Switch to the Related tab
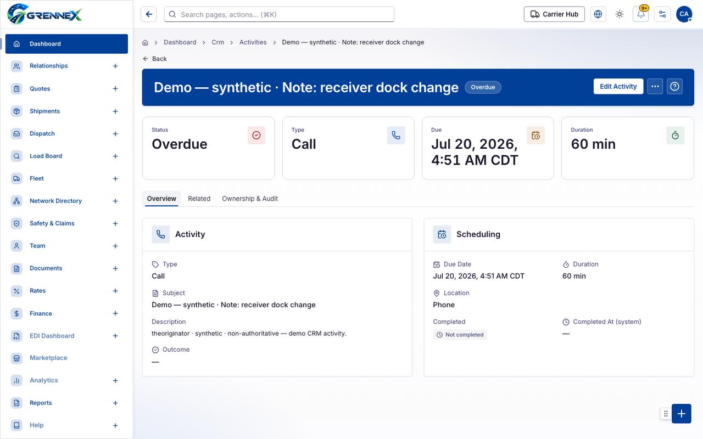Viewport: 703px width, 439px height. (199, 199)
